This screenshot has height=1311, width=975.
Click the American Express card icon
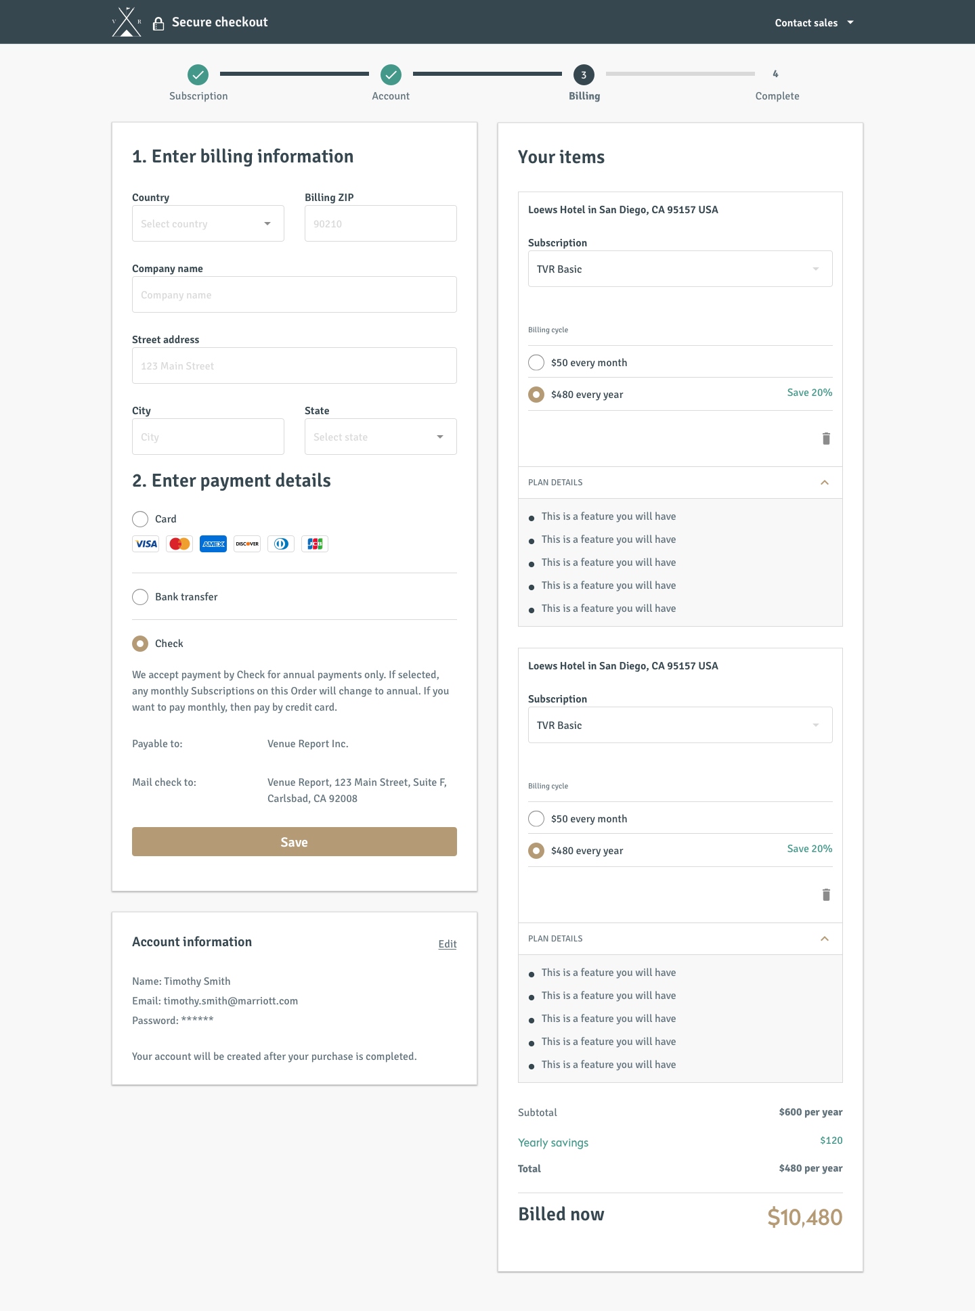pos(213,544)
